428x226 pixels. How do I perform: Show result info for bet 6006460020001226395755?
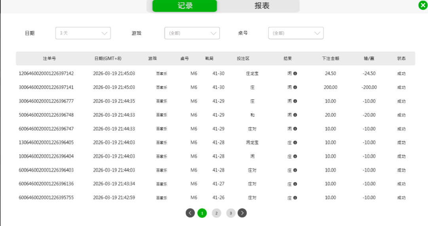[295, 198]
